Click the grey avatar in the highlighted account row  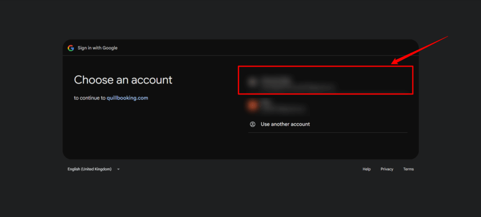[x=253, y=82]
